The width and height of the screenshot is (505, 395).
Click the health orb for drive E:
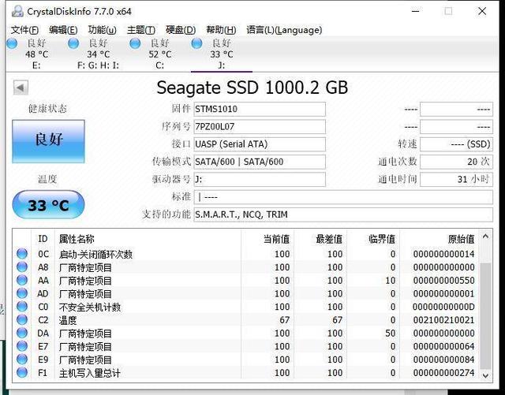click(x=12, y=43)
